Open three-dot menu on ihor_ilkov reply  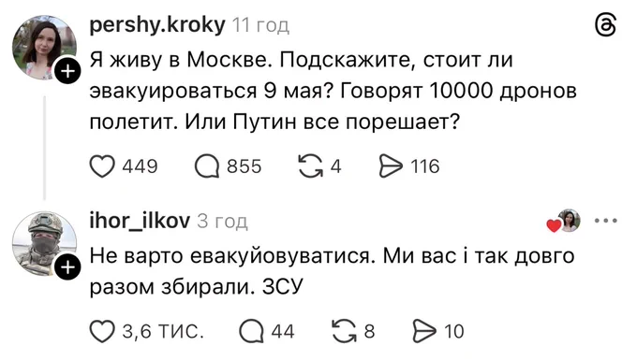[606, 221]
